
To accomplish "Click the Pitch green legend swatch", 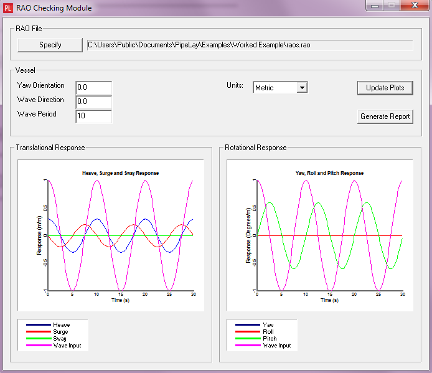I will (x=247, y=339).
